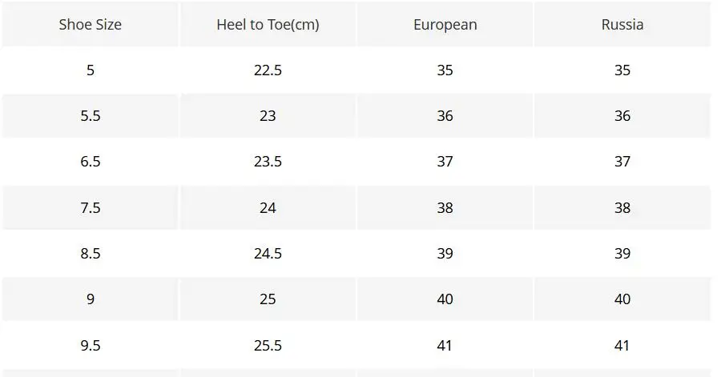Click European size 36 cell
The width and height of the screenshot is (721, 377).
tap(445, 116)
